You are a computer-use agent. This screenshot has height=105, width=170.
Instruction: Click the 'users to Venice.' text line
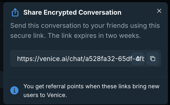pos(45,95)
